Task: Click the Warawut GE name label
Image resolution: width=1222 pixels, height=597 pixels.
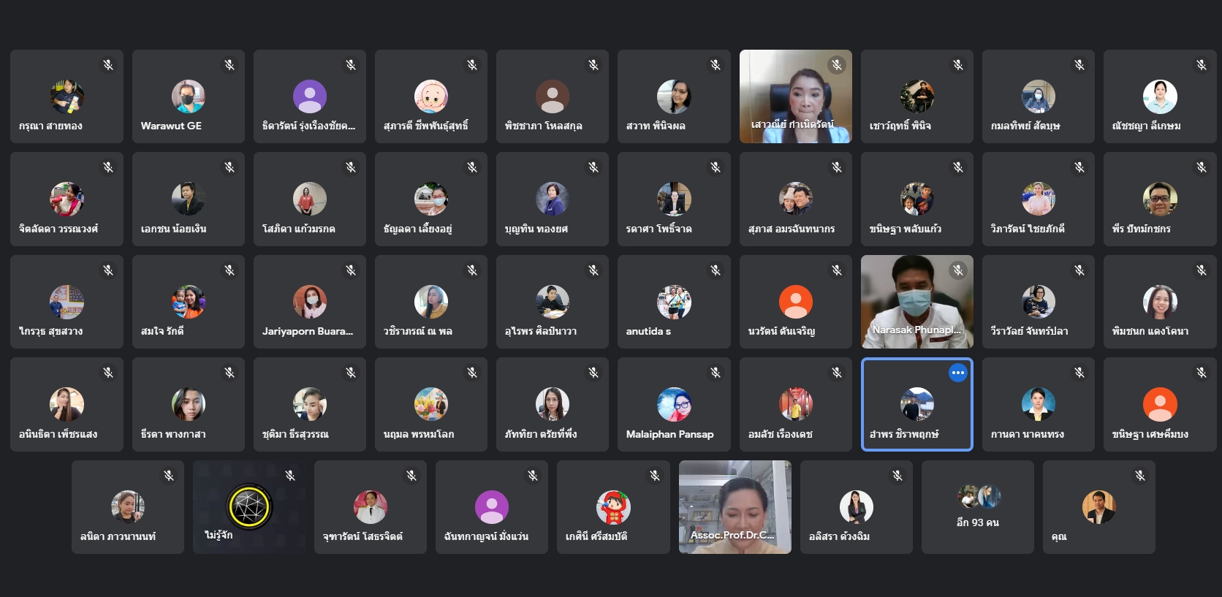Action: [x=171, y=126]
